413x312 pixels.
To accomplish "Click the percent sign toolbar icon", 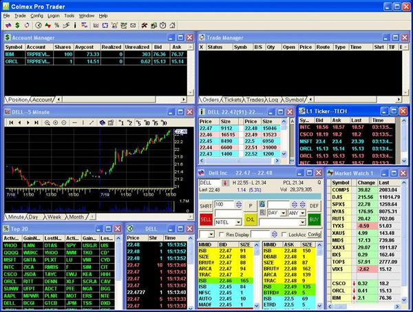I will (x=57, y=25).
